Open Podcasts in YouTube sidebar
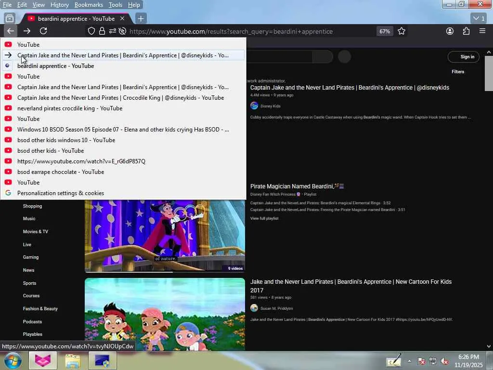The height and width of the screenshot is (370, 493). [32, 321]
